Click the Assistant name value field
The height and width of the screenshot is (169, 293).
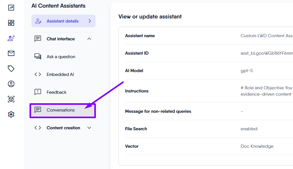tap(266, 36)
